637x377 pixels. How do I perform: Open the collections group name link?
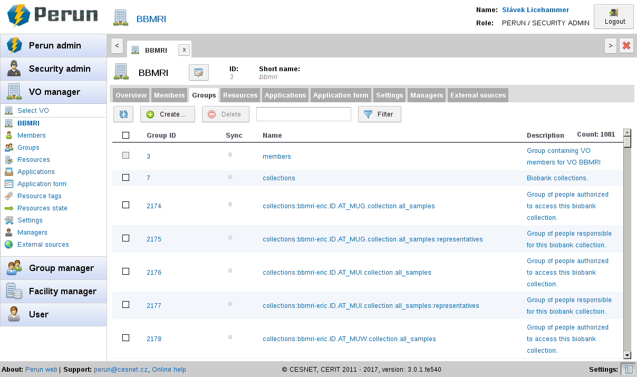[x=279, y=178]
